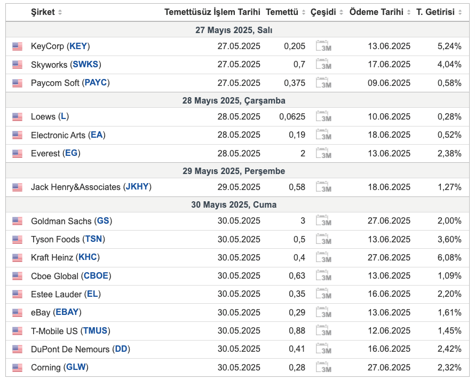This screenshot has height=379, width=475.
Task: Click the dividend value 3 for Goldman Sachs
Action: tap(303, 220)
